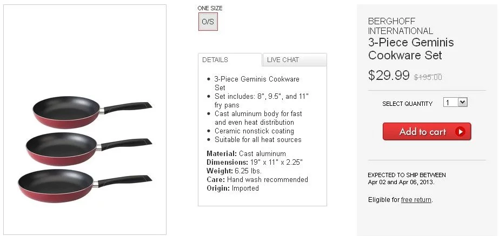Click the SELECT QUANTITY label

pyautogui.click(x=407, y=104)
